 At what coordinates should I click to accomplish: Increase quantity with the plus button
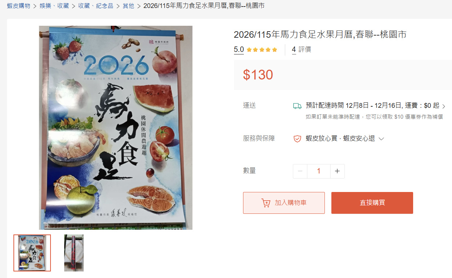click(x=337, y=171)
